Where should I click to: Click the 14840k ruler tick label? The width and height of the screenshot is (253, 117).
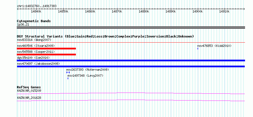point(36,12)
